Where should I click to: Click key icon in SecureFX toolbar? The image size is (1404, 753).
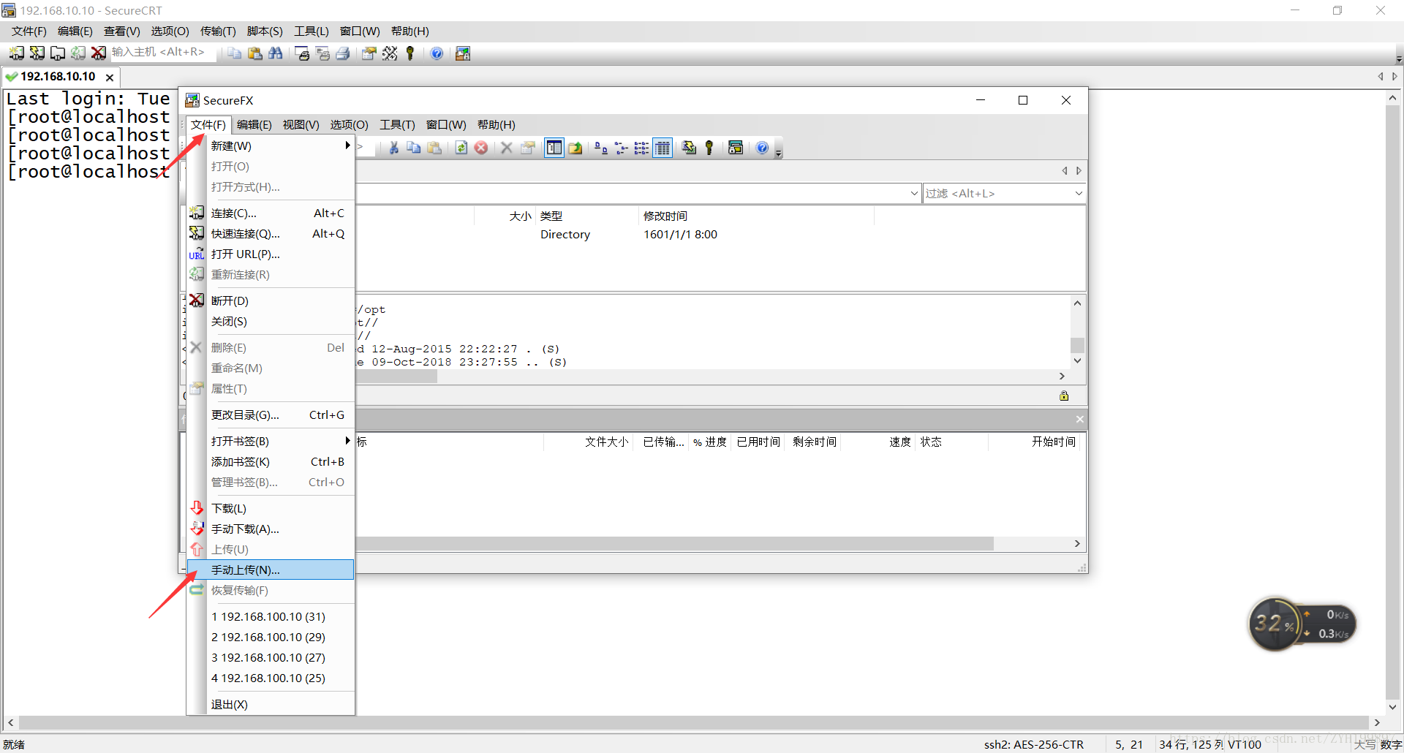(x=709, y=148)
